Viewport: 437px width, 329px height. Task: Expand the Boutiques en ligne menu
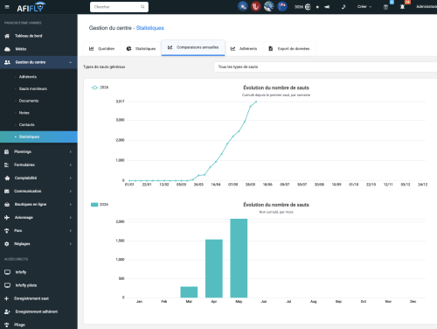point(38,204)
